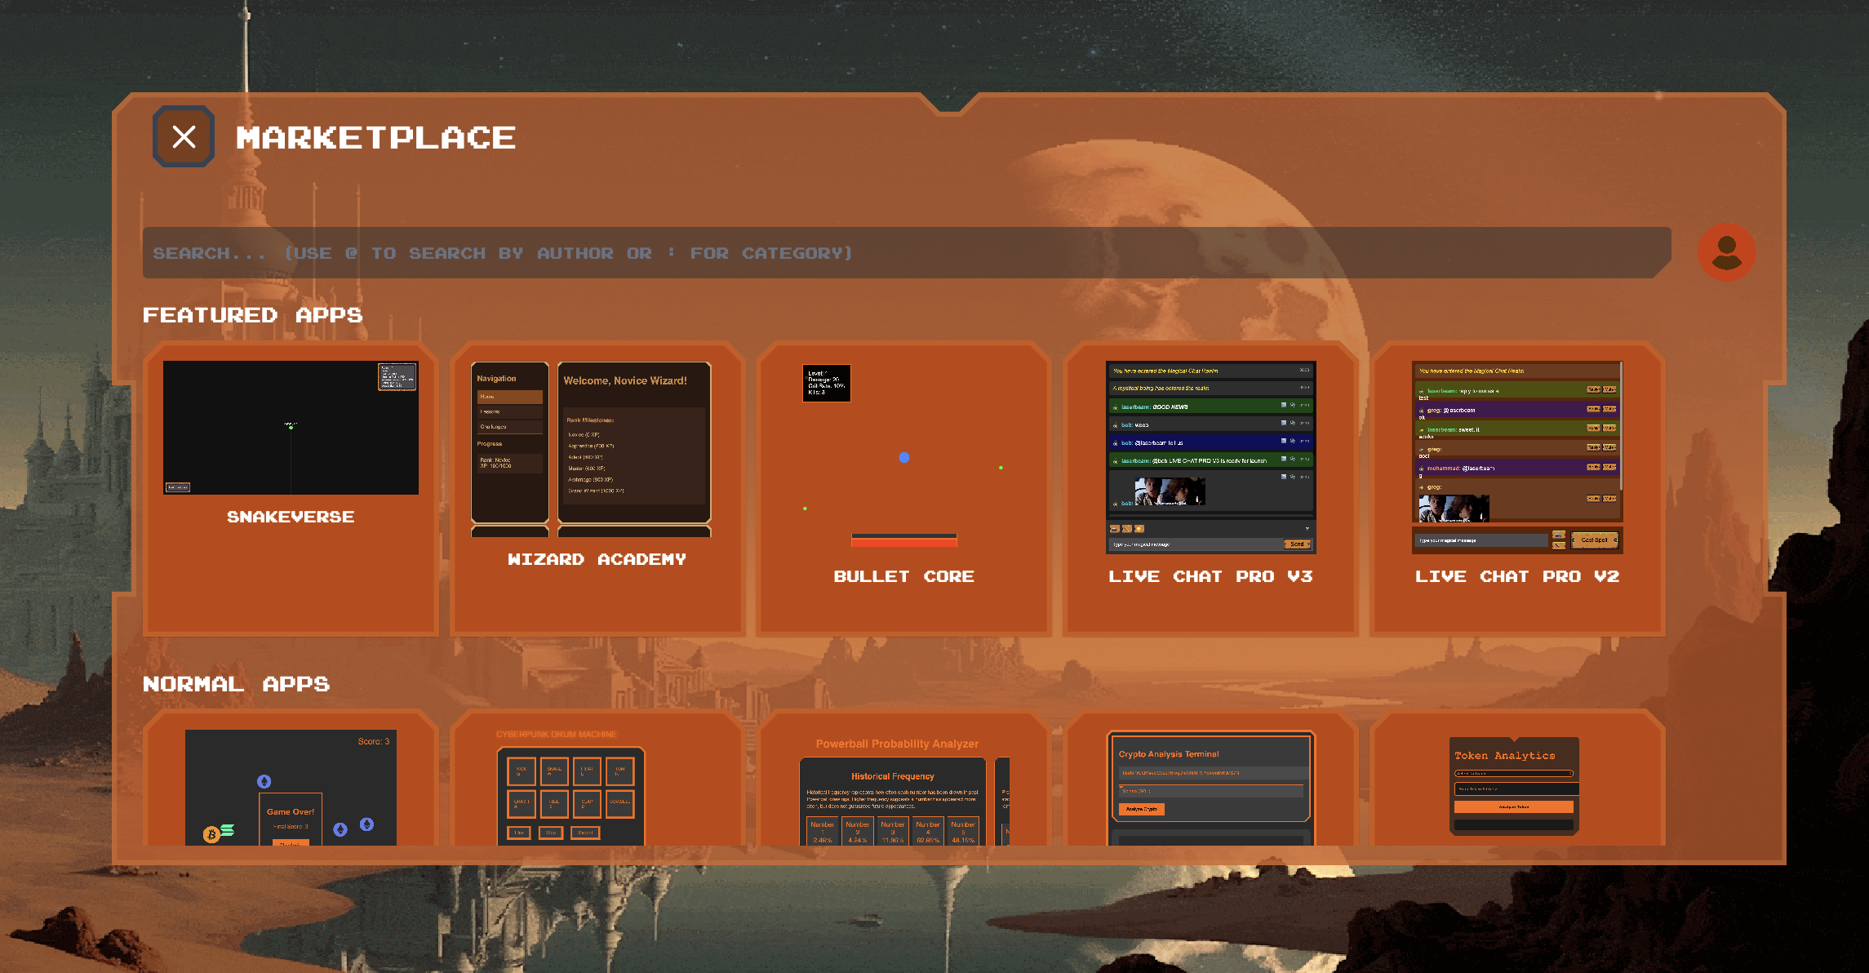Select the Snakeverse title label
1869x973 pixels.
(291, 517)
